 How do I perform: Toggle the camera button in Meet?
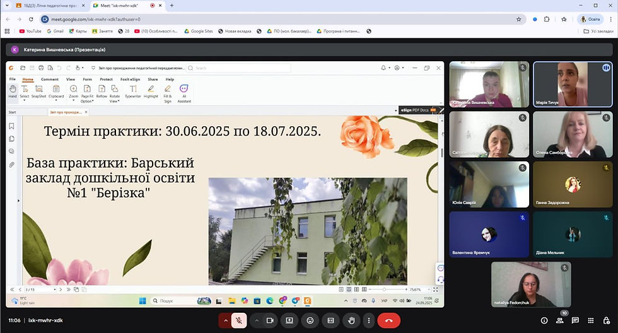(x=270, y=320)
